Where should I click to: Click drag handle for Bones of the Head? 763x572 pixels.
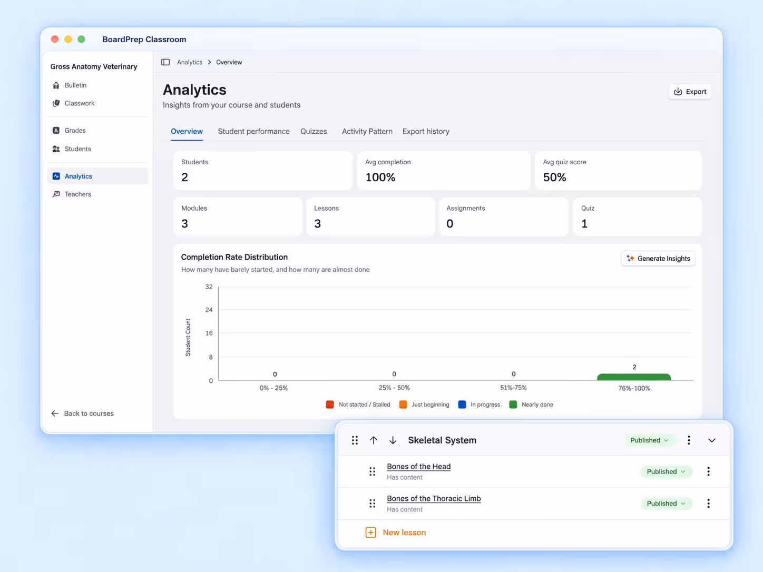373,471
